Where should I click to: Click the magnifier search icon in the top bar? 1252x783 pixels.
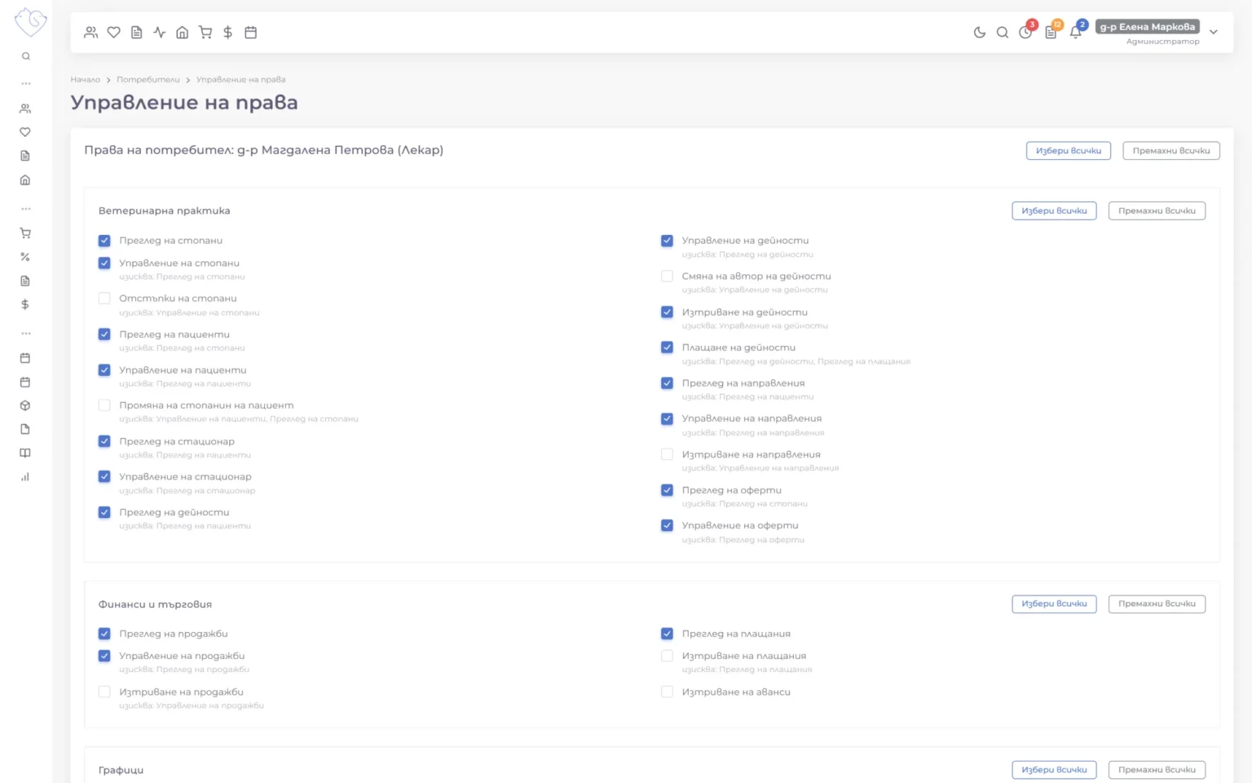click(1003, 33)
